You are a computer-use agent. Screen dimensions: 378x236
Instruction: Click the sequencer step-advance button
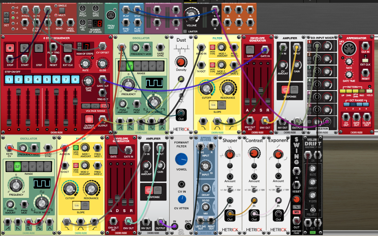tap(39, 48)
